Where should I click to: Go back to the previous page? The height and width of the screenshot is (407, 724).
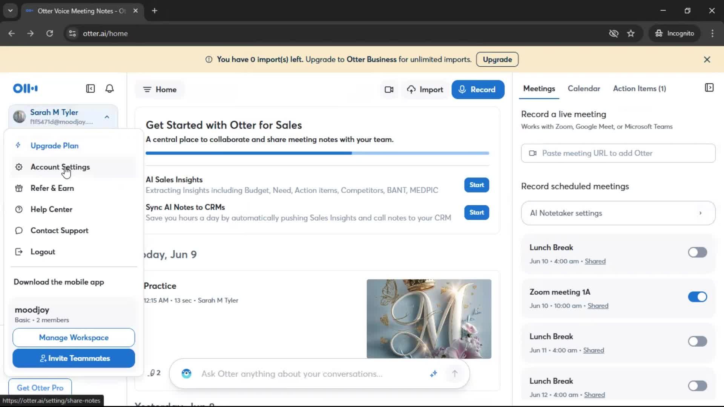11,34
